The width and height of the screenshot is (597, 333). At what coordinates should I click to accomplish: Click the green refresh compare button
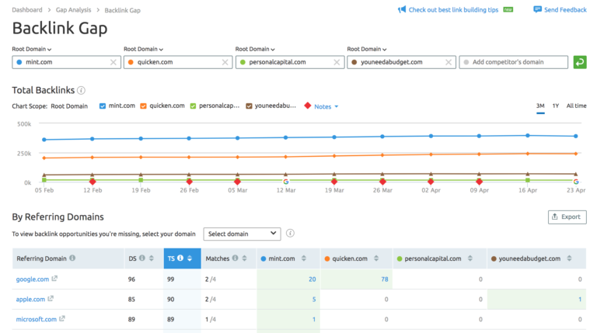[x=580, y=62]
